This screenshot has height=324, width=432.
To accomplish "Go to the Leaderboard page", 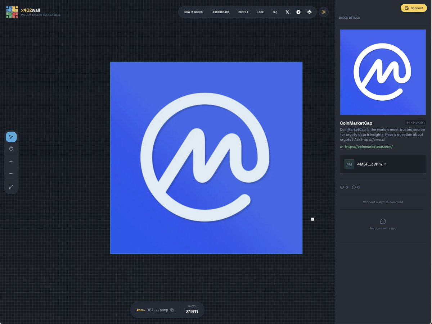I will click(x=220, y=12).
